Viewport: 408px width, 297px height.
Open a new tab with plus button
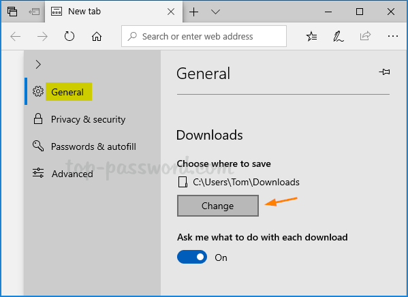point(193,12)
